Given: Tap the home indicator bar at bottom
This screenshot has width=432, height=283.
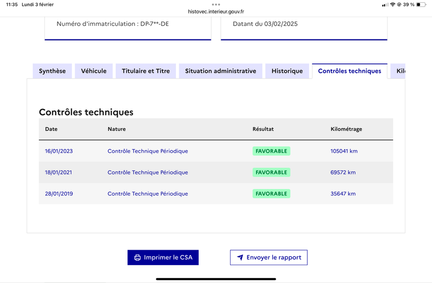Looking at the screenshot, I should [x=216, y=279].
